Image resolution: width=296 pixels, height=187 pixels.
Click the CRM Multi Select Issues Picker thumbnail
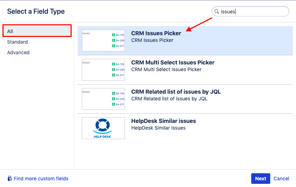pyautogui.click(x=103, y=70)
